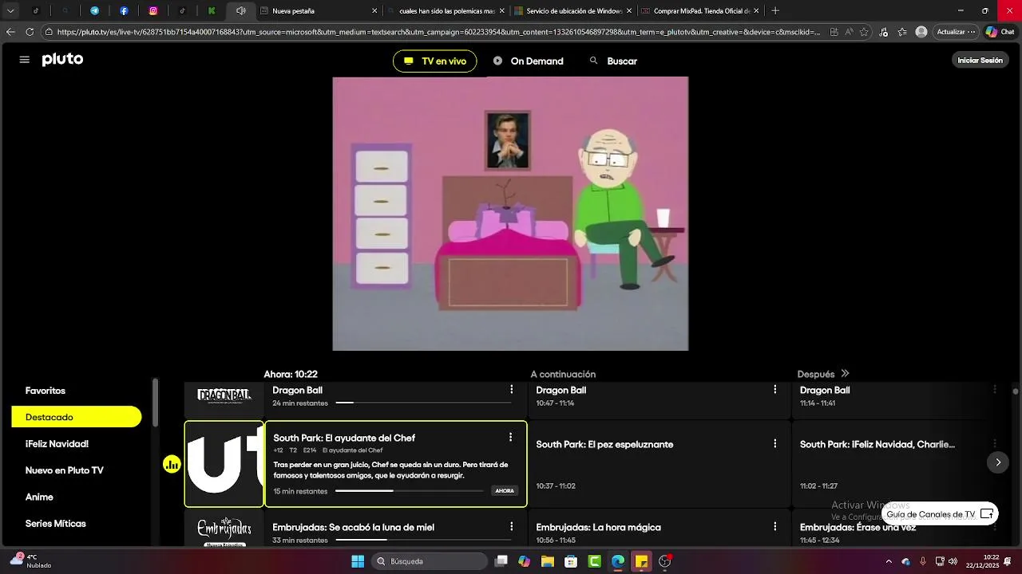This screenshot has height=574, width=1022.
Task: Open the Dragon Ball channel logo
Action: [x=224, y=396]
